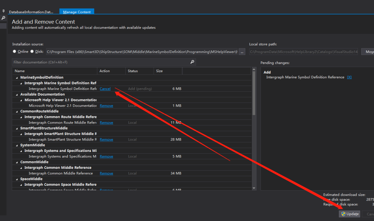Click the list scroll down arrow
The height and width of the screenshot is (221, 374).
254,188
